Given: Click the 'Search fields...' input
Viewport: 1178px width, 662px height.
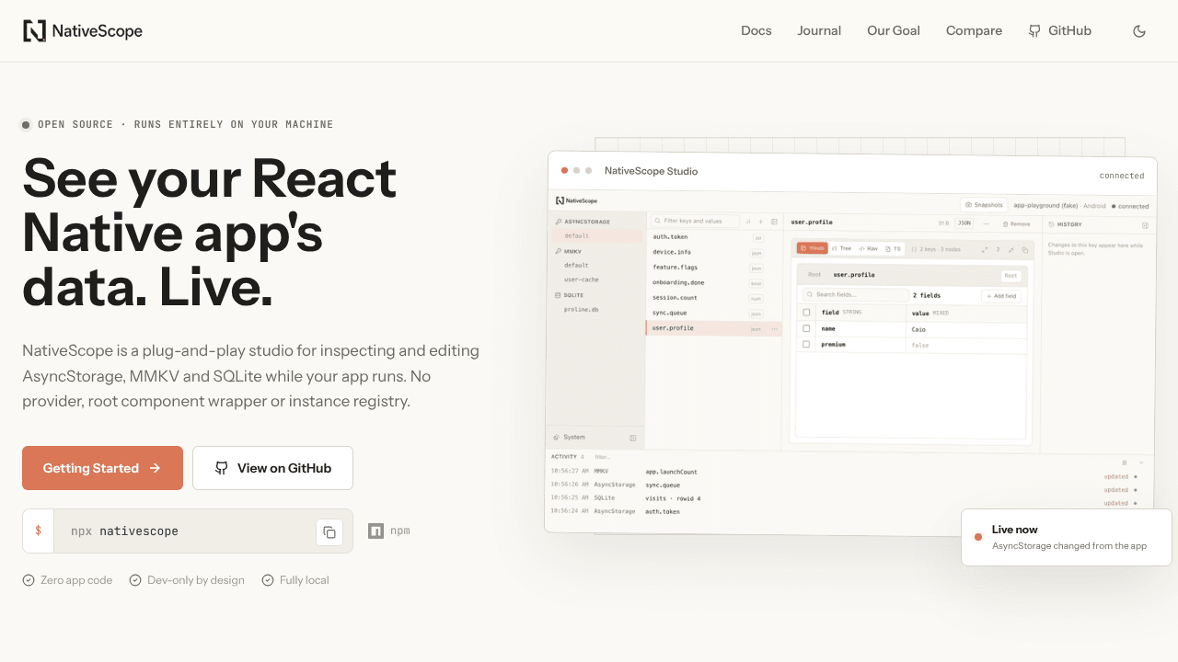Looking at the screenshot, I should coord(856,295).
